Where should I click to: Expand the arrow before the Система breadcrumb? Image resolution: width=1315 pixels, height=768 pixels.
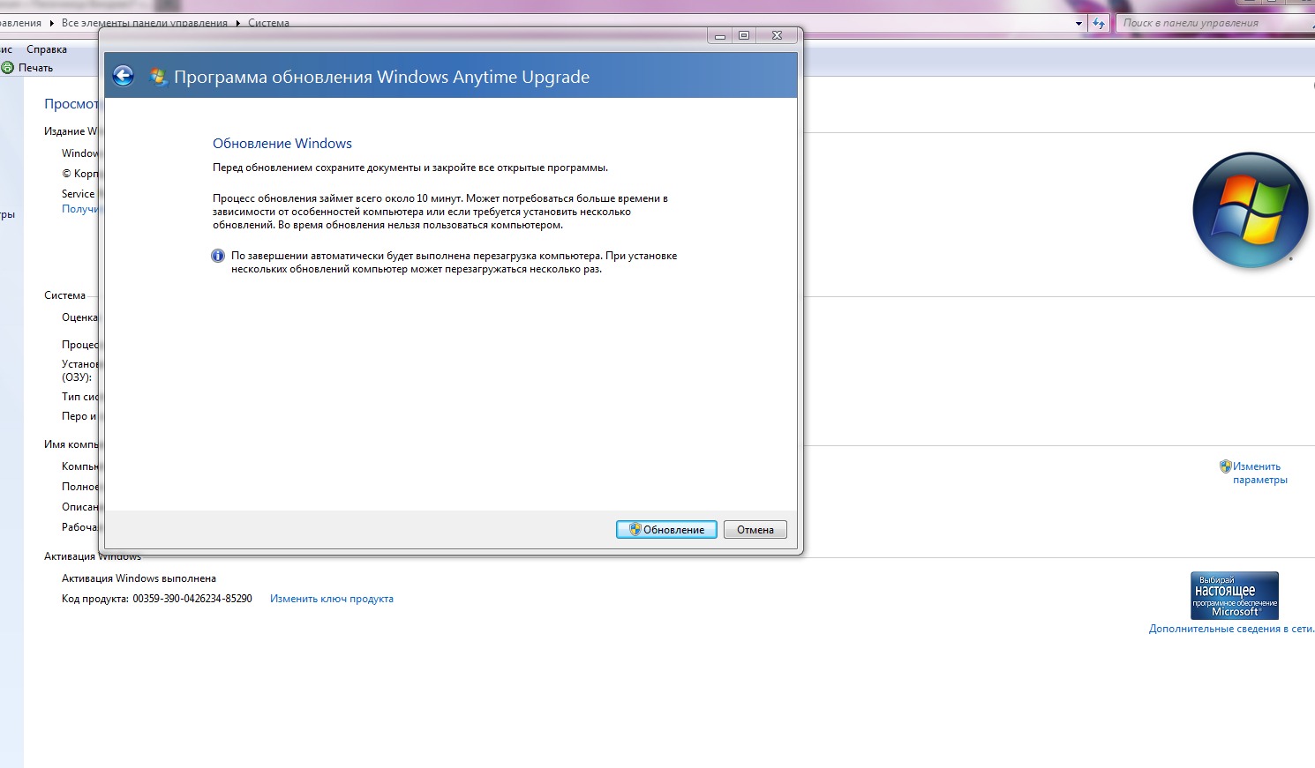point(238,23)
